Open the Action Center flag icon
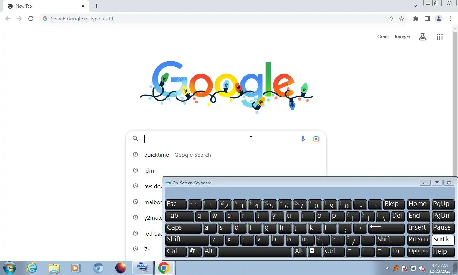The image size is (458, 275). (x=405, y=268)
